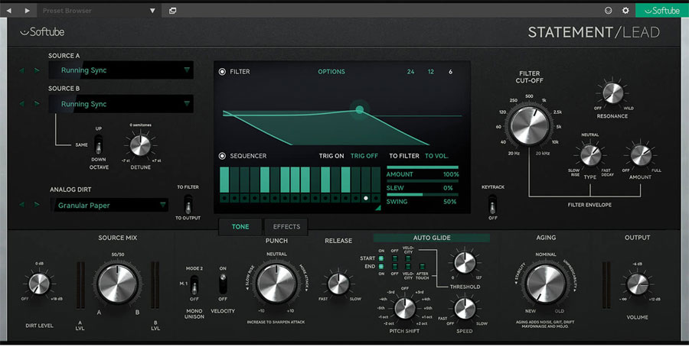Select the next Source B waveform with the right arrow
This screenshot has width=689, height=347.
click(37, 104)
